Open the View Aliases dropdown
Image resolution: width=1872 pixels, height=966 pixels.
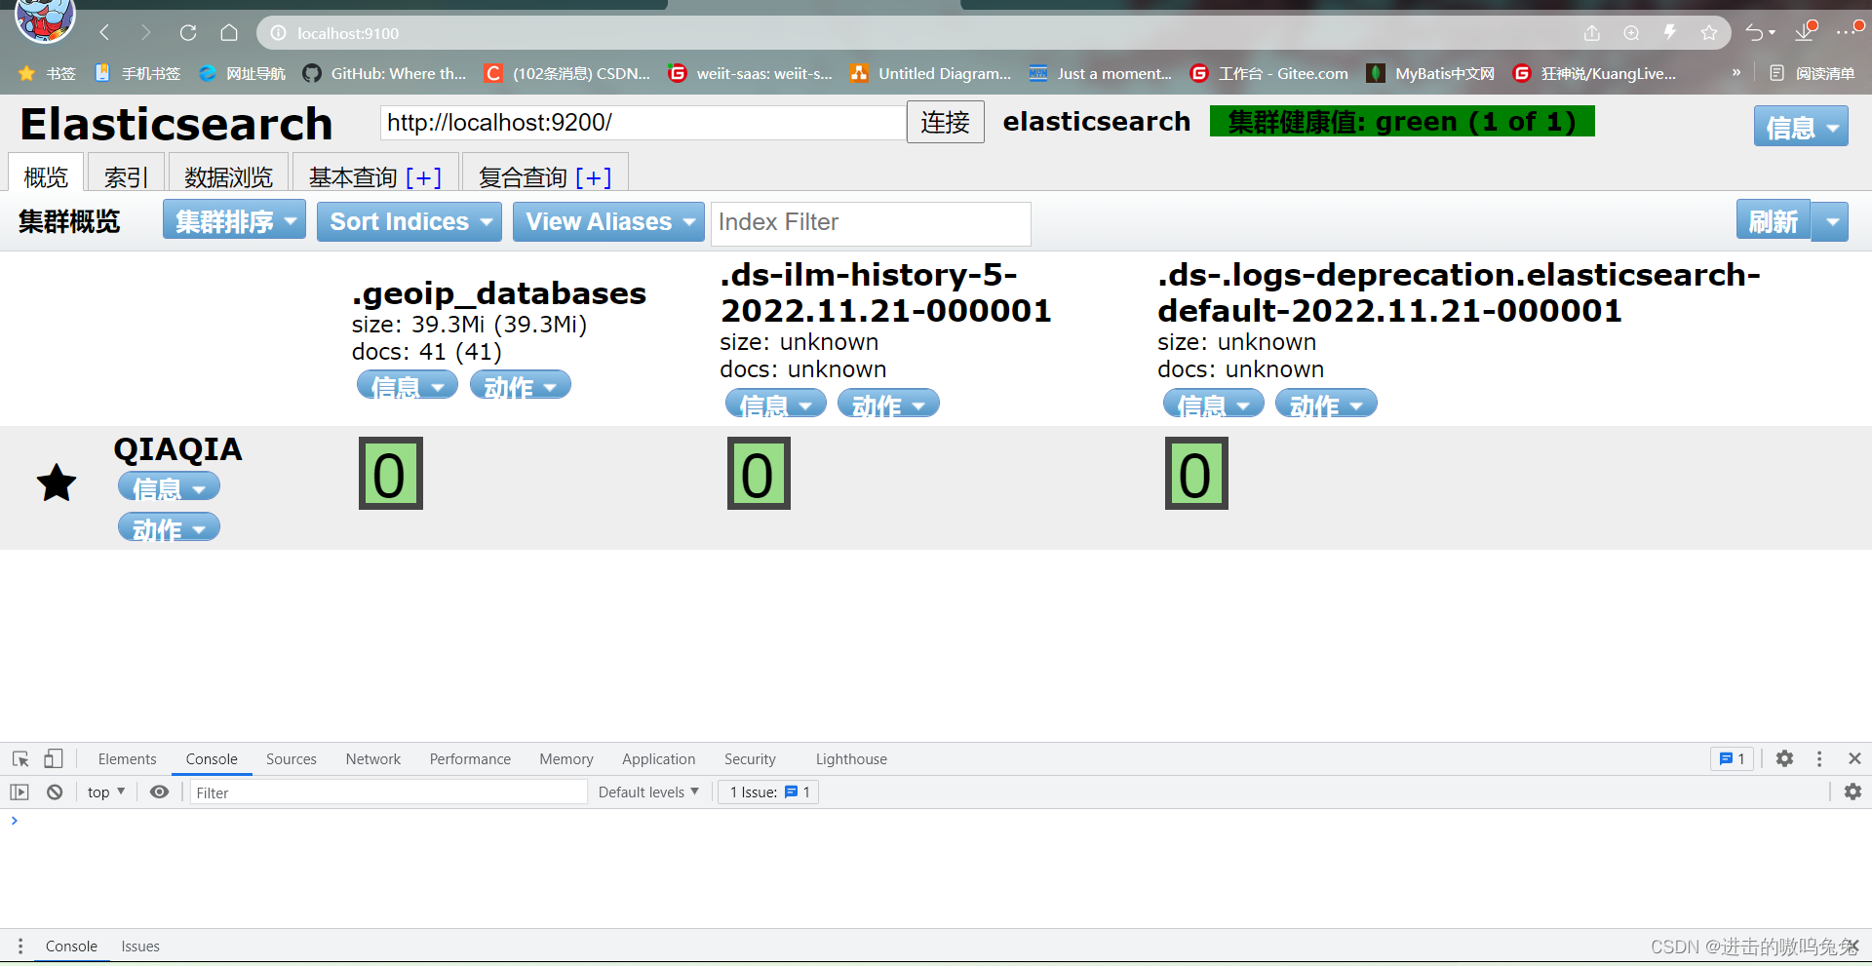pos(608,221)
